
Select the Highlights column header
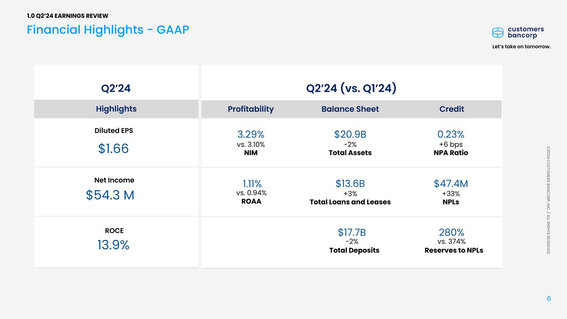point(116,109)
